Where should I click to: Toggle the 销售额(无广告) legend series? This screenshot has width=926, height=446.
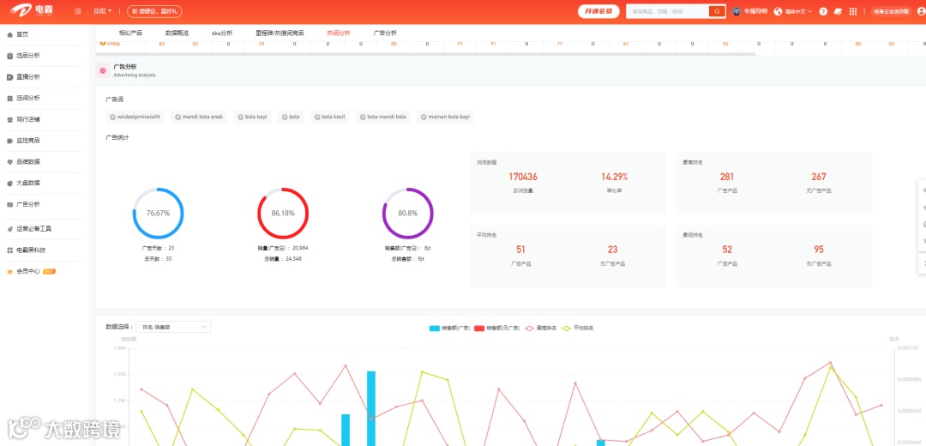click(496, 328)
